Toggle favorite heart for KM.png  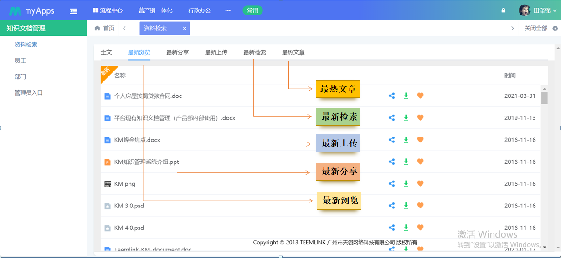pos(420,183)
